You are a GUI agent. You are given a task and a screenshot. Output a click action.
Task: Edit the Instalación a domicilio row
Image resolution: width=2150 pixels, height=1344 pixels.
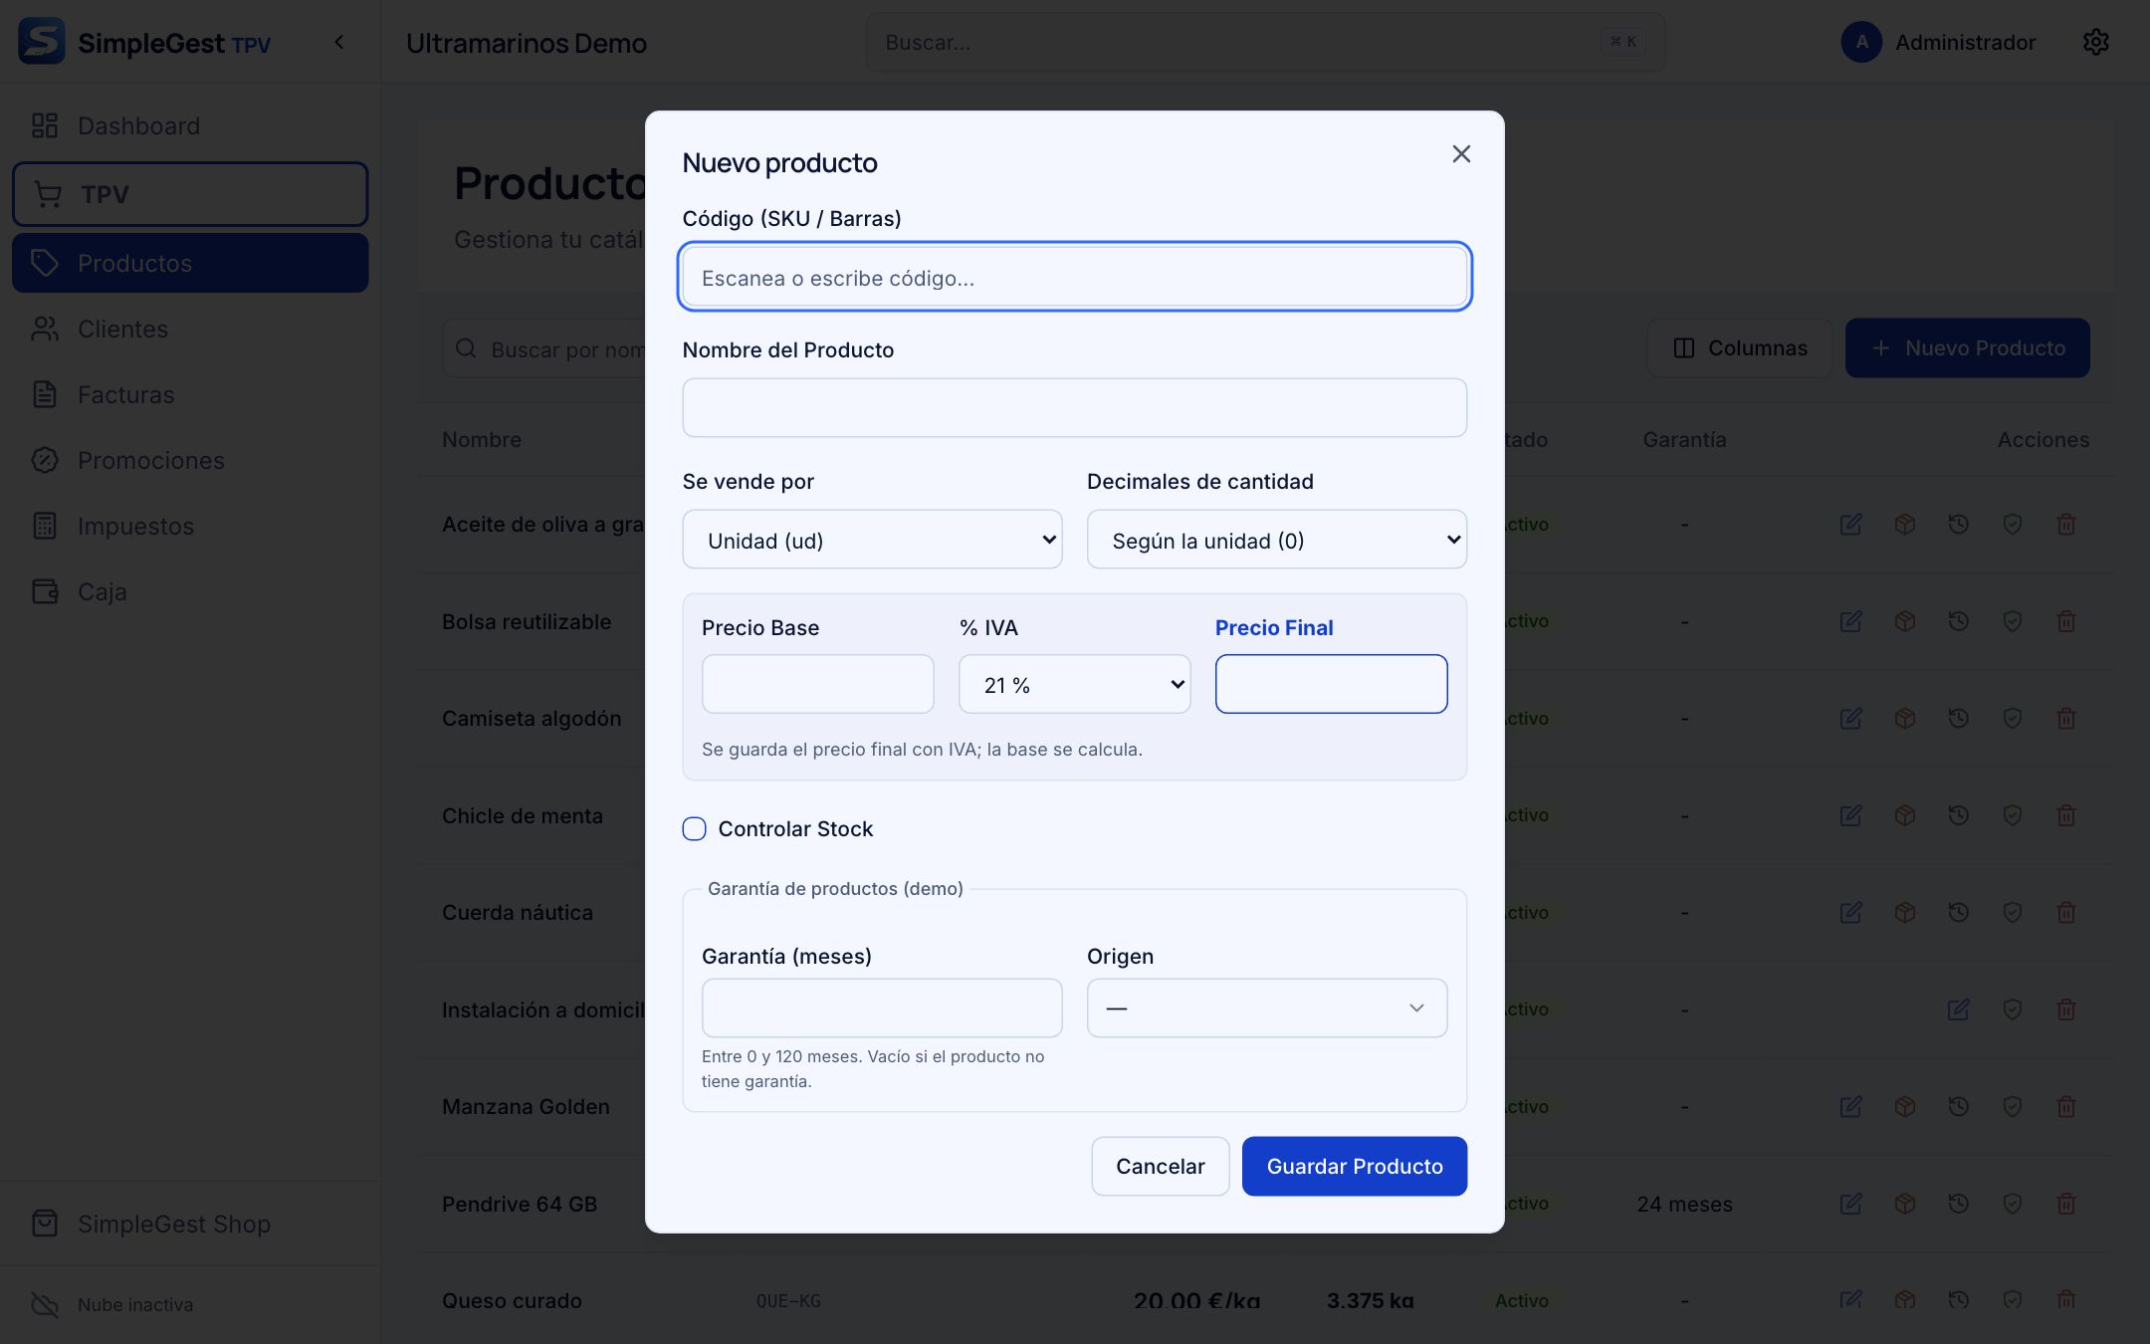coord(1958,1009)
